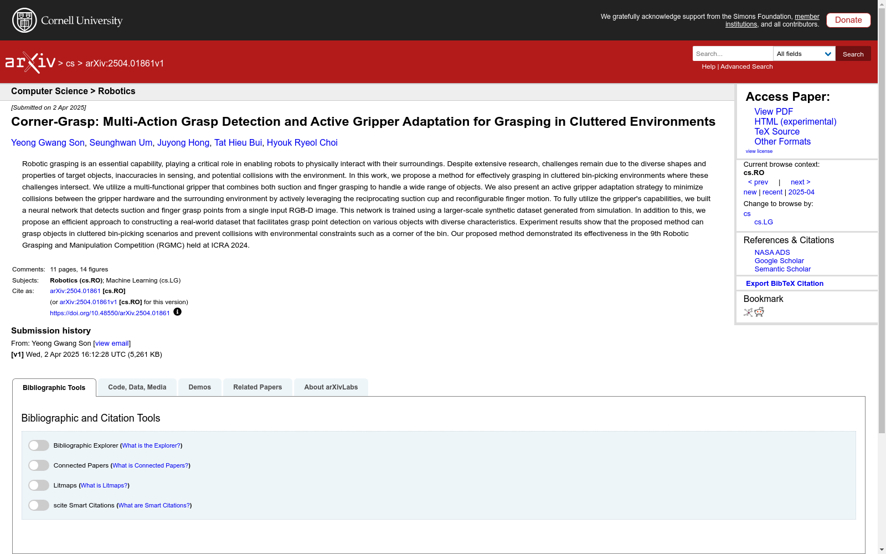Open What is the Explorer? link
This screenshot has width=886, height=554.
tap(151, 445)
